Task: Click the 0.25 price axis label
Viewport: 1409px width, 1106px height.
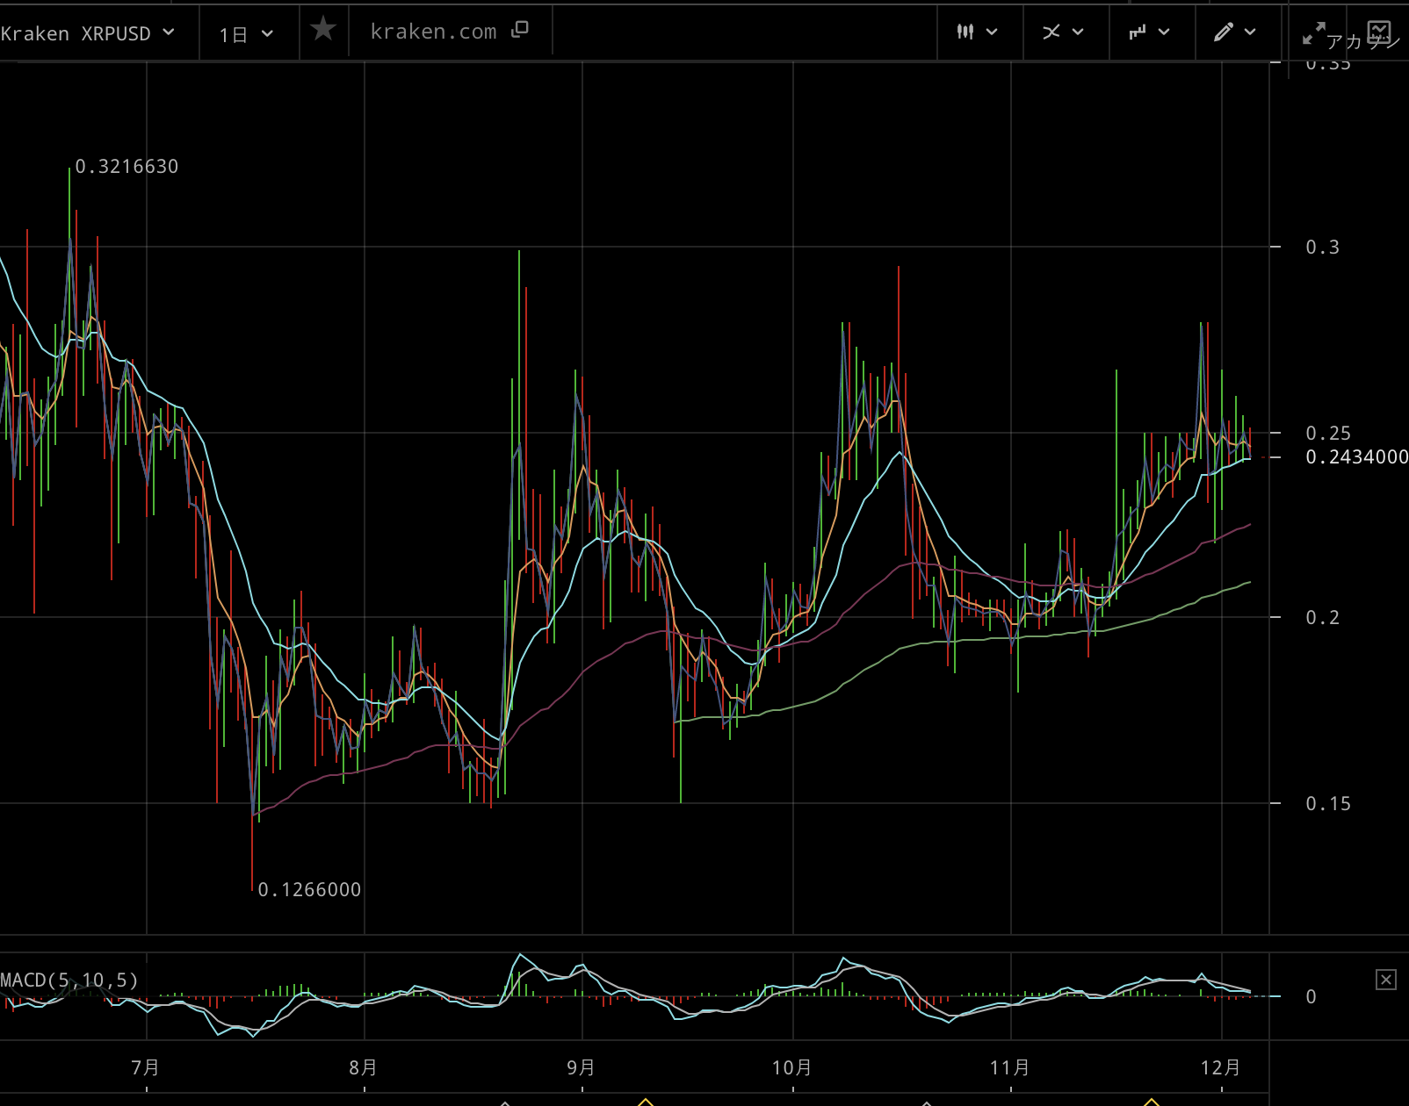Action: click(1328, 434)
